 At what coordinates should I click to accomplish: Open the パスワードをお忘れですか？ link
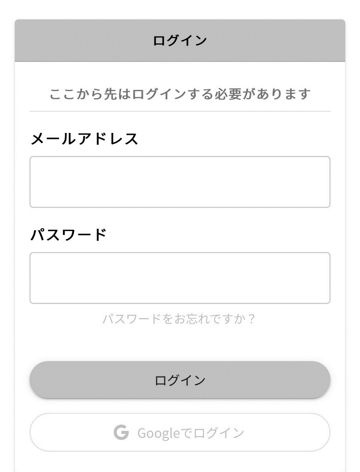pyautogui.click(x=179, y=319)
